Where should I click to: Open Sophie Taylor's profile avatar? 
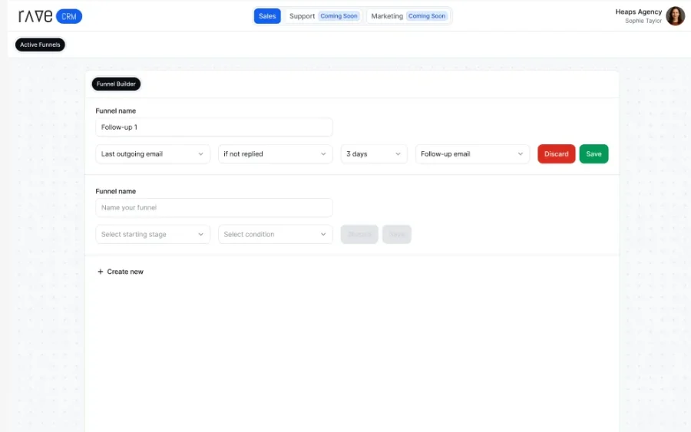pos(675,16)
